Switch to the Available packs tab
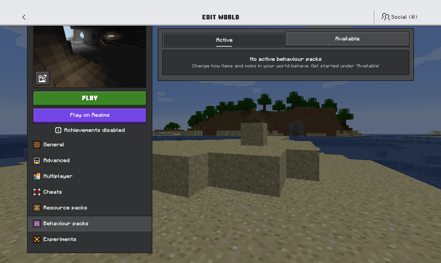The height and width of the screenshot is (263, 441). point(348,39)
